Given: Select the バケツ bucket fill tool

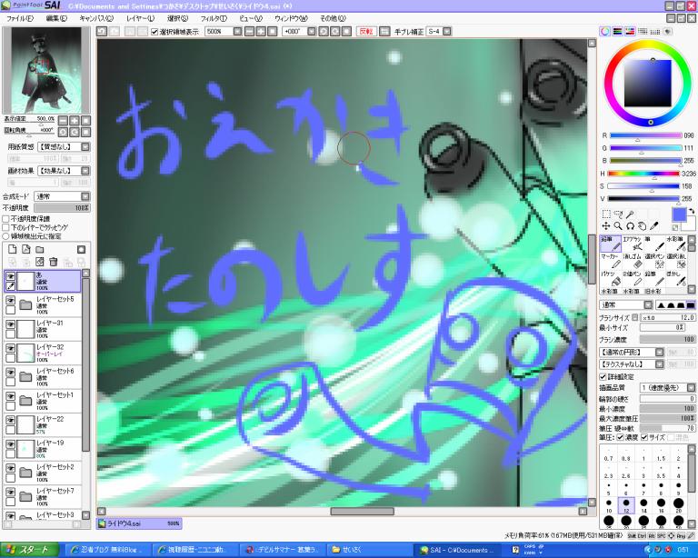Looking at the screenshot, I should tap(611, 278).
